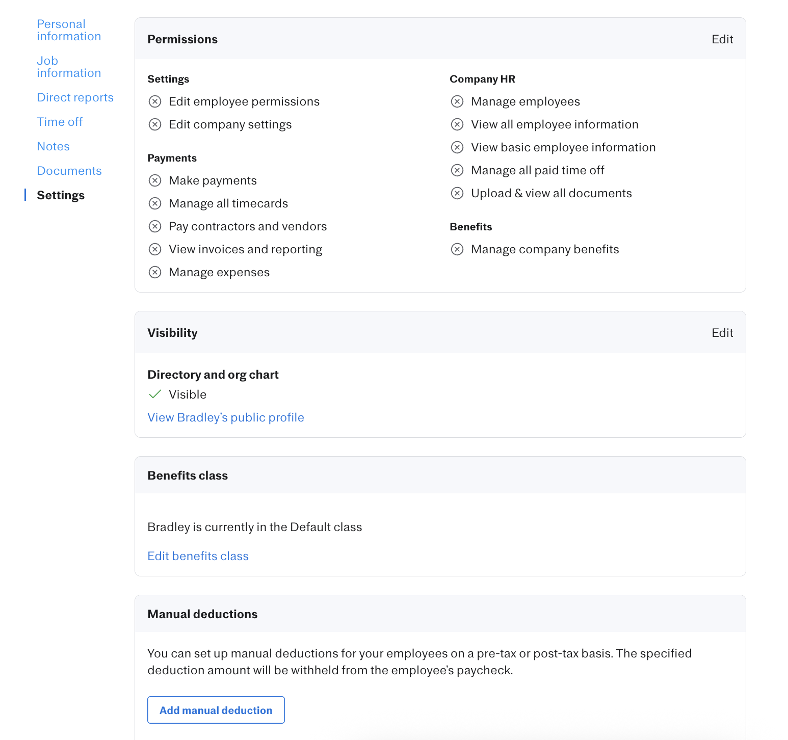The height and width of the screenshot is (740, 788).
Task: Open the Direct reports section
Action: (x=75, y=97)
